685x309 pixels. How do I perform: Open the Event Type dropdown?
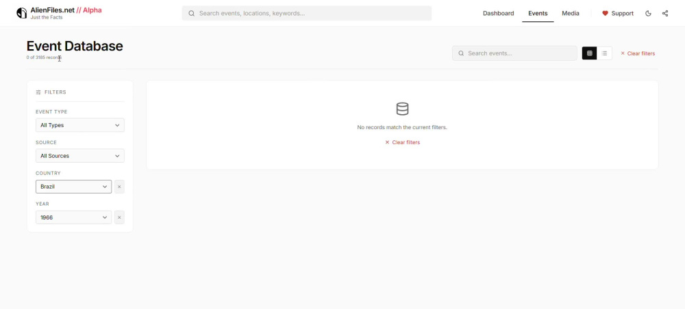[80, 125]
